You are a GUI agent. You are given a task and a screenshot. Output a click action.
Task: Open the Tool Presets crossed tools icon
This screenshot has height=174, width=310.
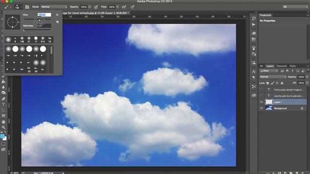click(254, 87)
